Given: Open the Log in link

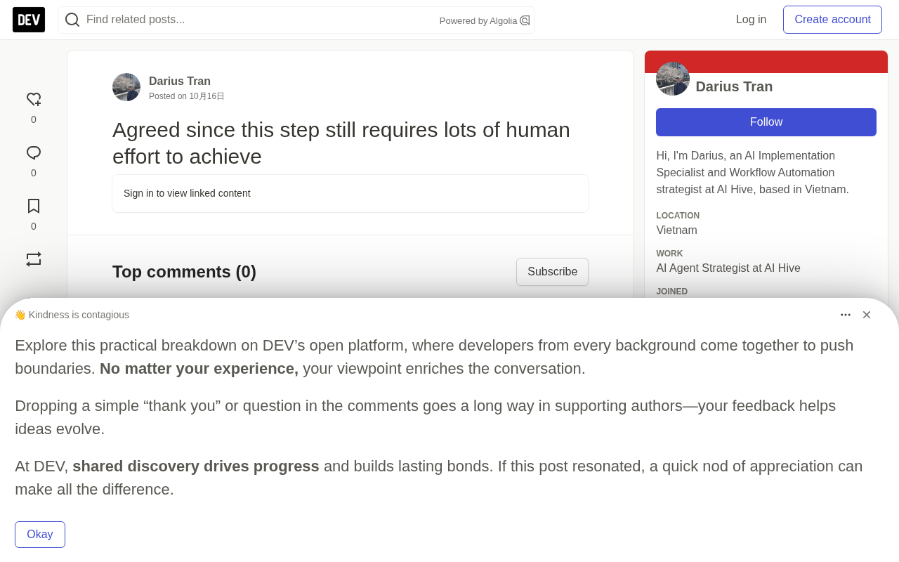Looking at the screenshot, I should click(x=752, y=20).
